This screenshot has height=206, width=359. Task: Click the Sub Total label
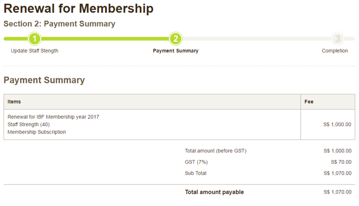pos(196,173)
